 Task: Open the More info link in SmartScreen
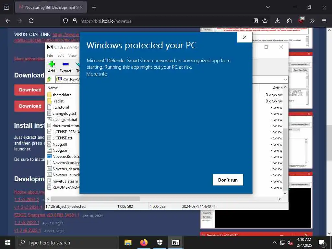point(97,74)
